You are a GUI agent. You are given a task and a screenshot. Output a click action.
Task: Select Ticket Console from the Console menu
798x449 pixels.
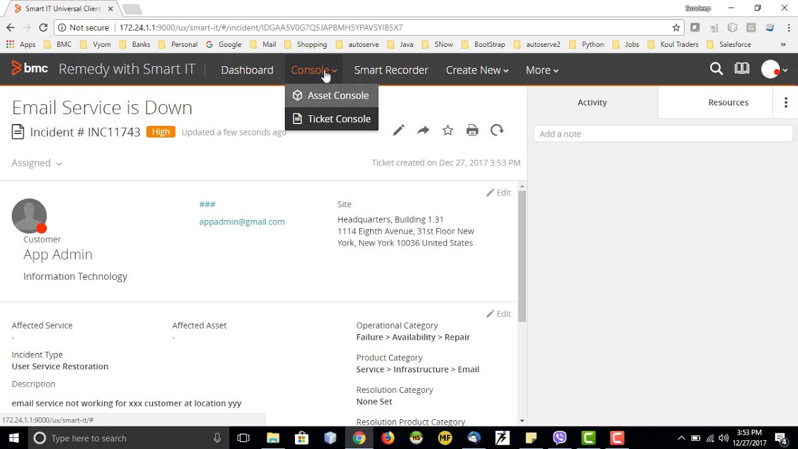click(x=332, y=118)
